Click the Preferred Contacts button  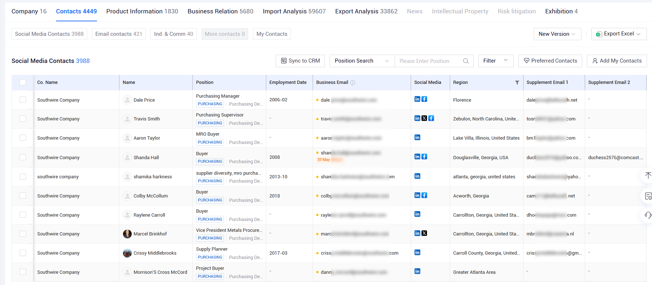point(550,61)
